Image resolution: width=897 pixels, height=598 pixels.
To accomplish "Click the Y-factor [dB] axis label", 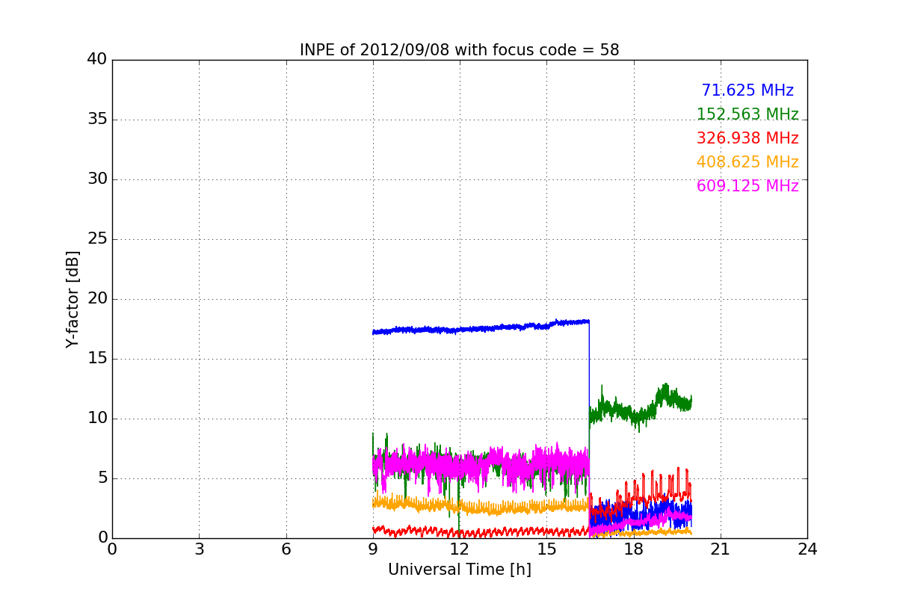I will [73, 299].
